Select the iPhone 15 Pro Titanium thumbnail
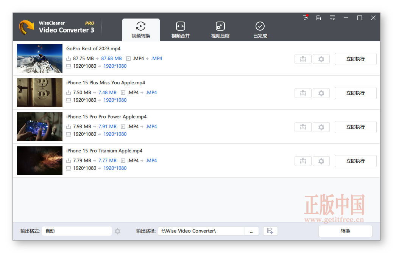 click(40, 161)
